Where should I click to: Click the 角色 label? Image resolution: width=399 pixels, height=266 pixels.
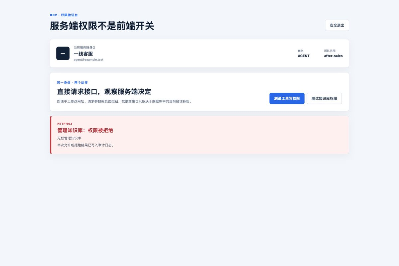(301, 51)
